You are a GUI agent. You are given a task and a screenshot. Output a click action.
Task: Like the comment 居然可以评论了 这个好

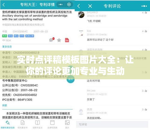(x=146, y=31)
